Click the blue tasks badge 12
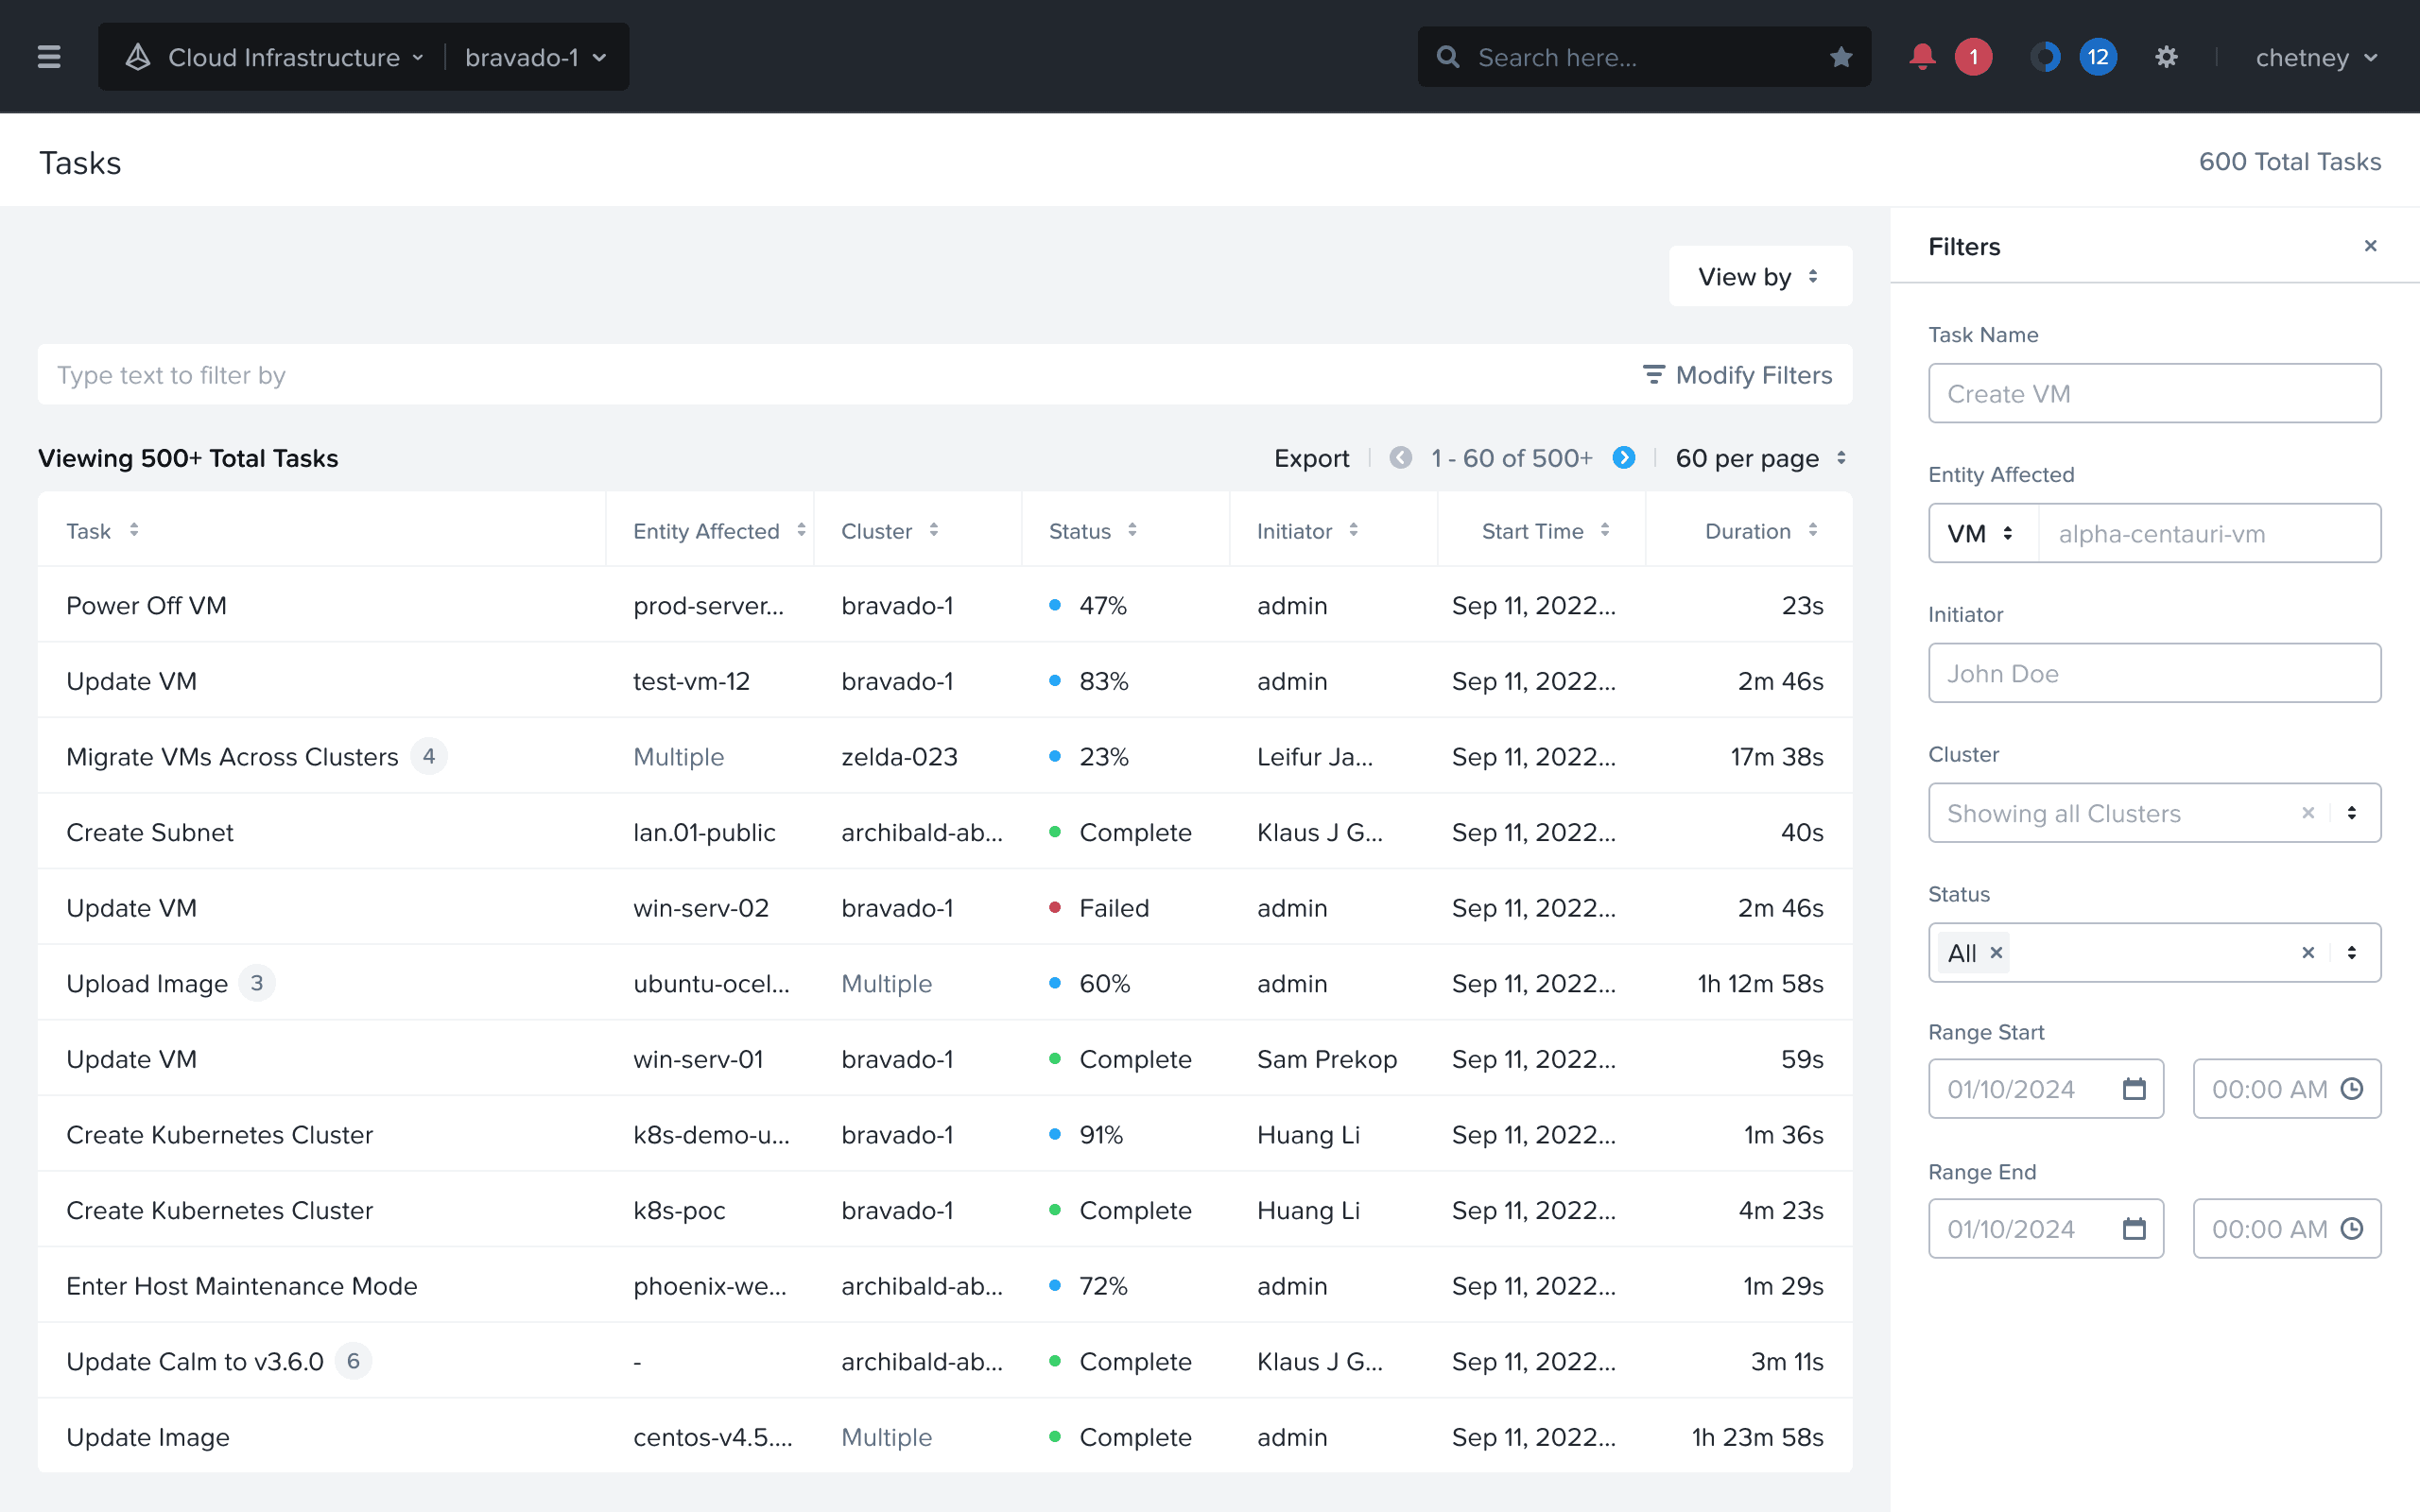Image resolution: width=2420 pixels, height=1512 pixels. point(2098,57)
